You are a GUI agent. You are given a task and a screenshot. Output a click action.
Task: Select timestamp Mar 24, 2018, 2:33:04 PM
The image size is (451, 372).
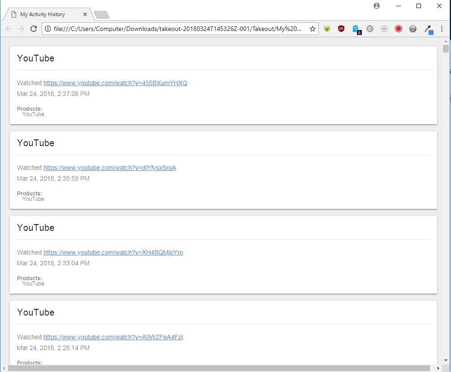pos(53,263)
